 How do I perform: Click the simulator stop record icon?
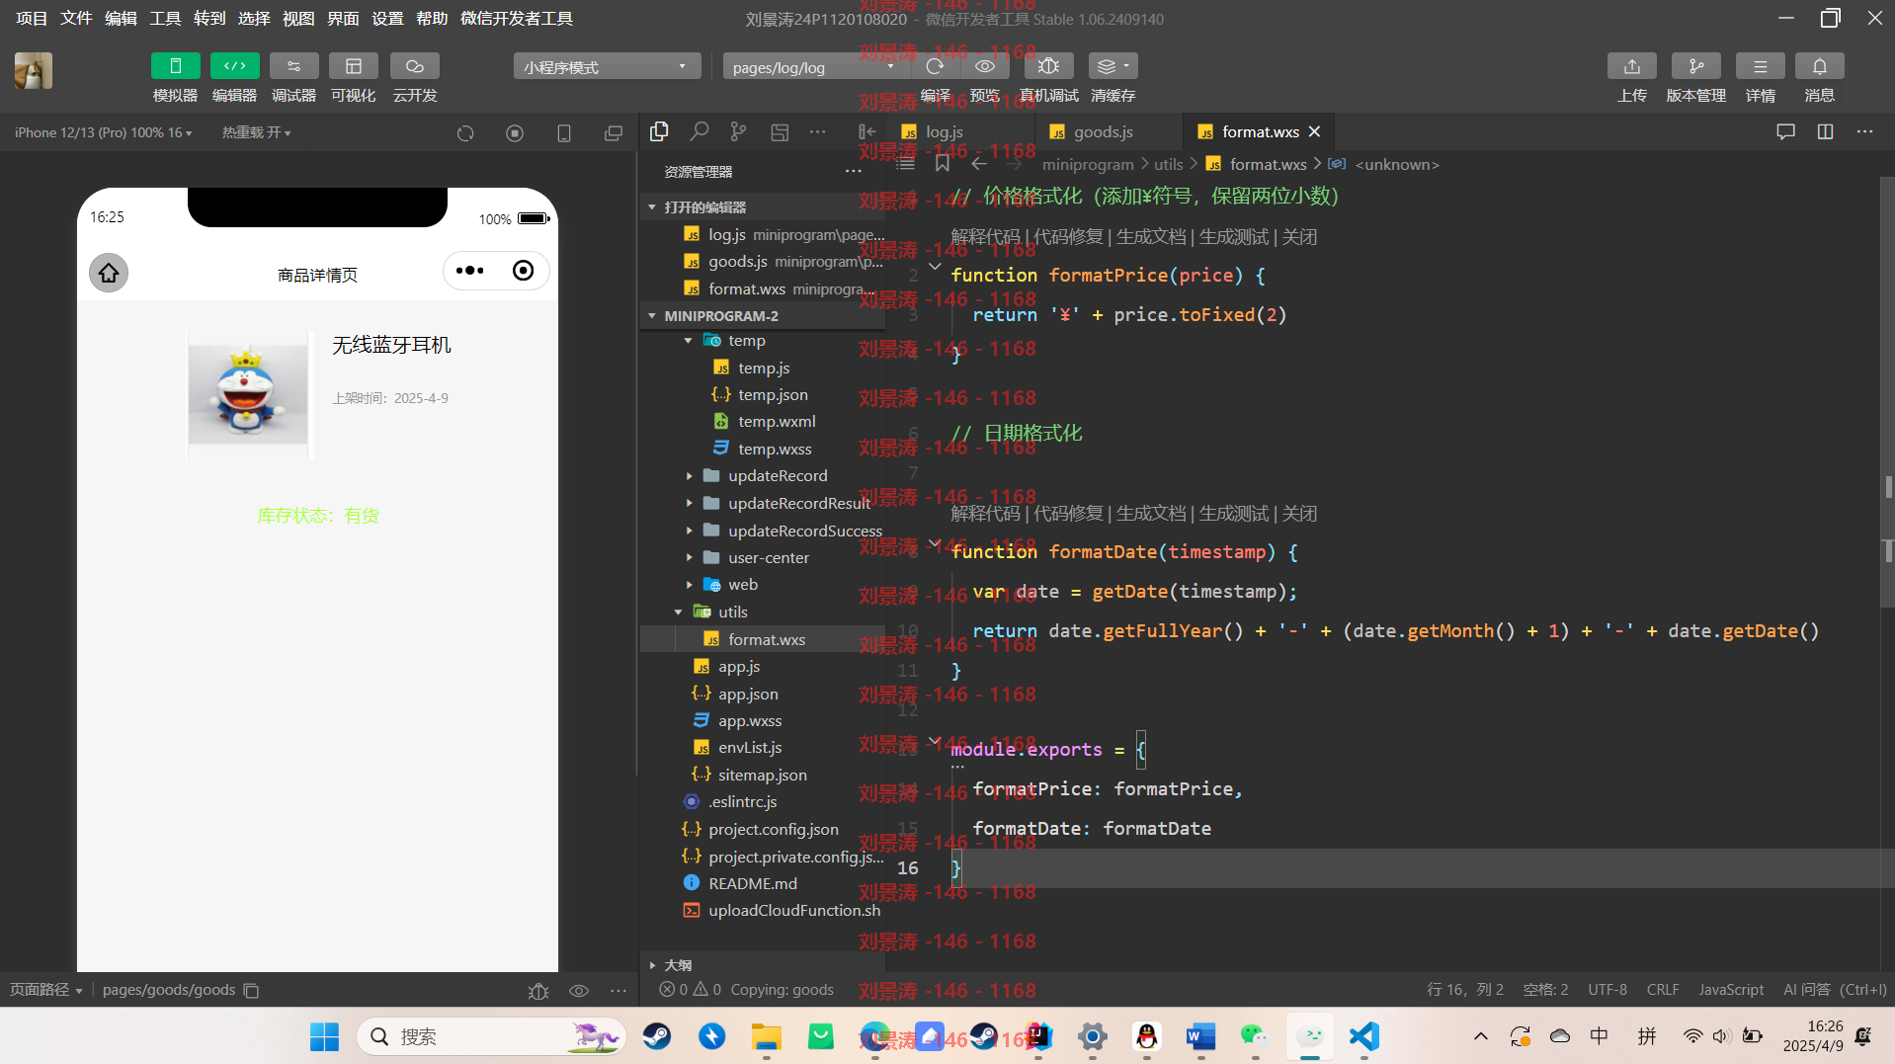click(515, 132)
